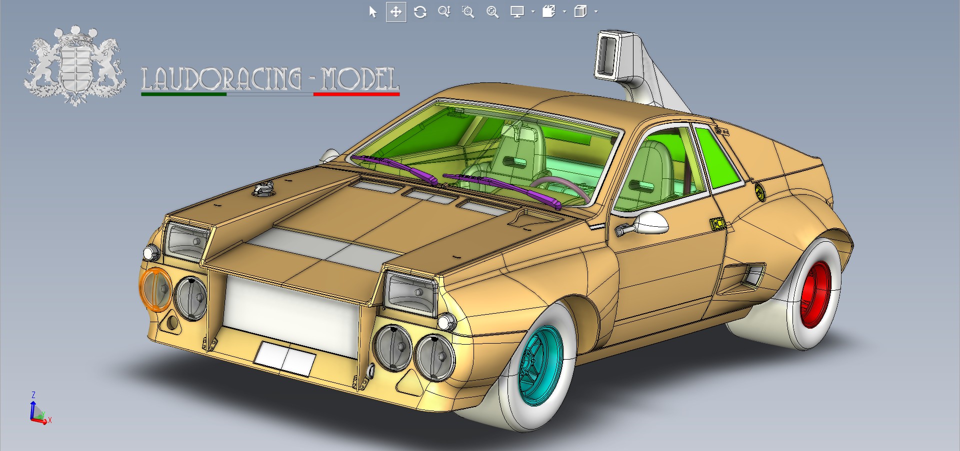Image resolution: width=960 pixels, height=451 pixels.
Task: Activate the Select arrow tool
Action: pyautogui.click(x=372, y=12)
